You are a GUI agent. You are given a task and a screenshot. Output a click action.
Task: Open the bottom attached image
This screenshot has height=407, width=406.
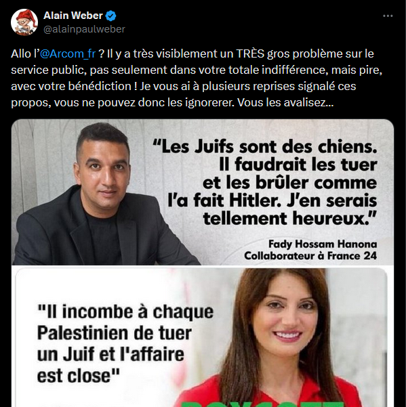(x=203, y=337)
